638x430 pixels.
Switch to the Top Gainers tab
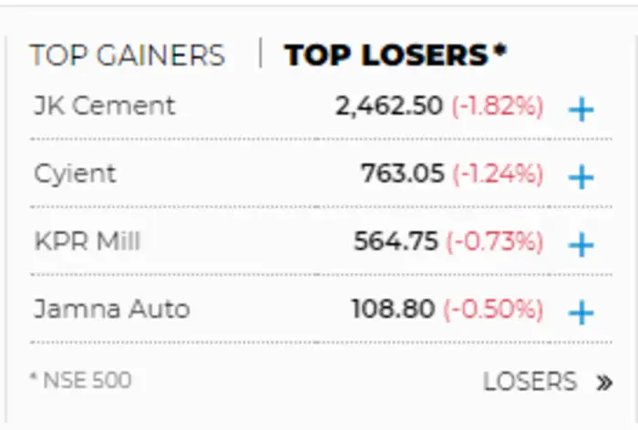coord(127,56)
